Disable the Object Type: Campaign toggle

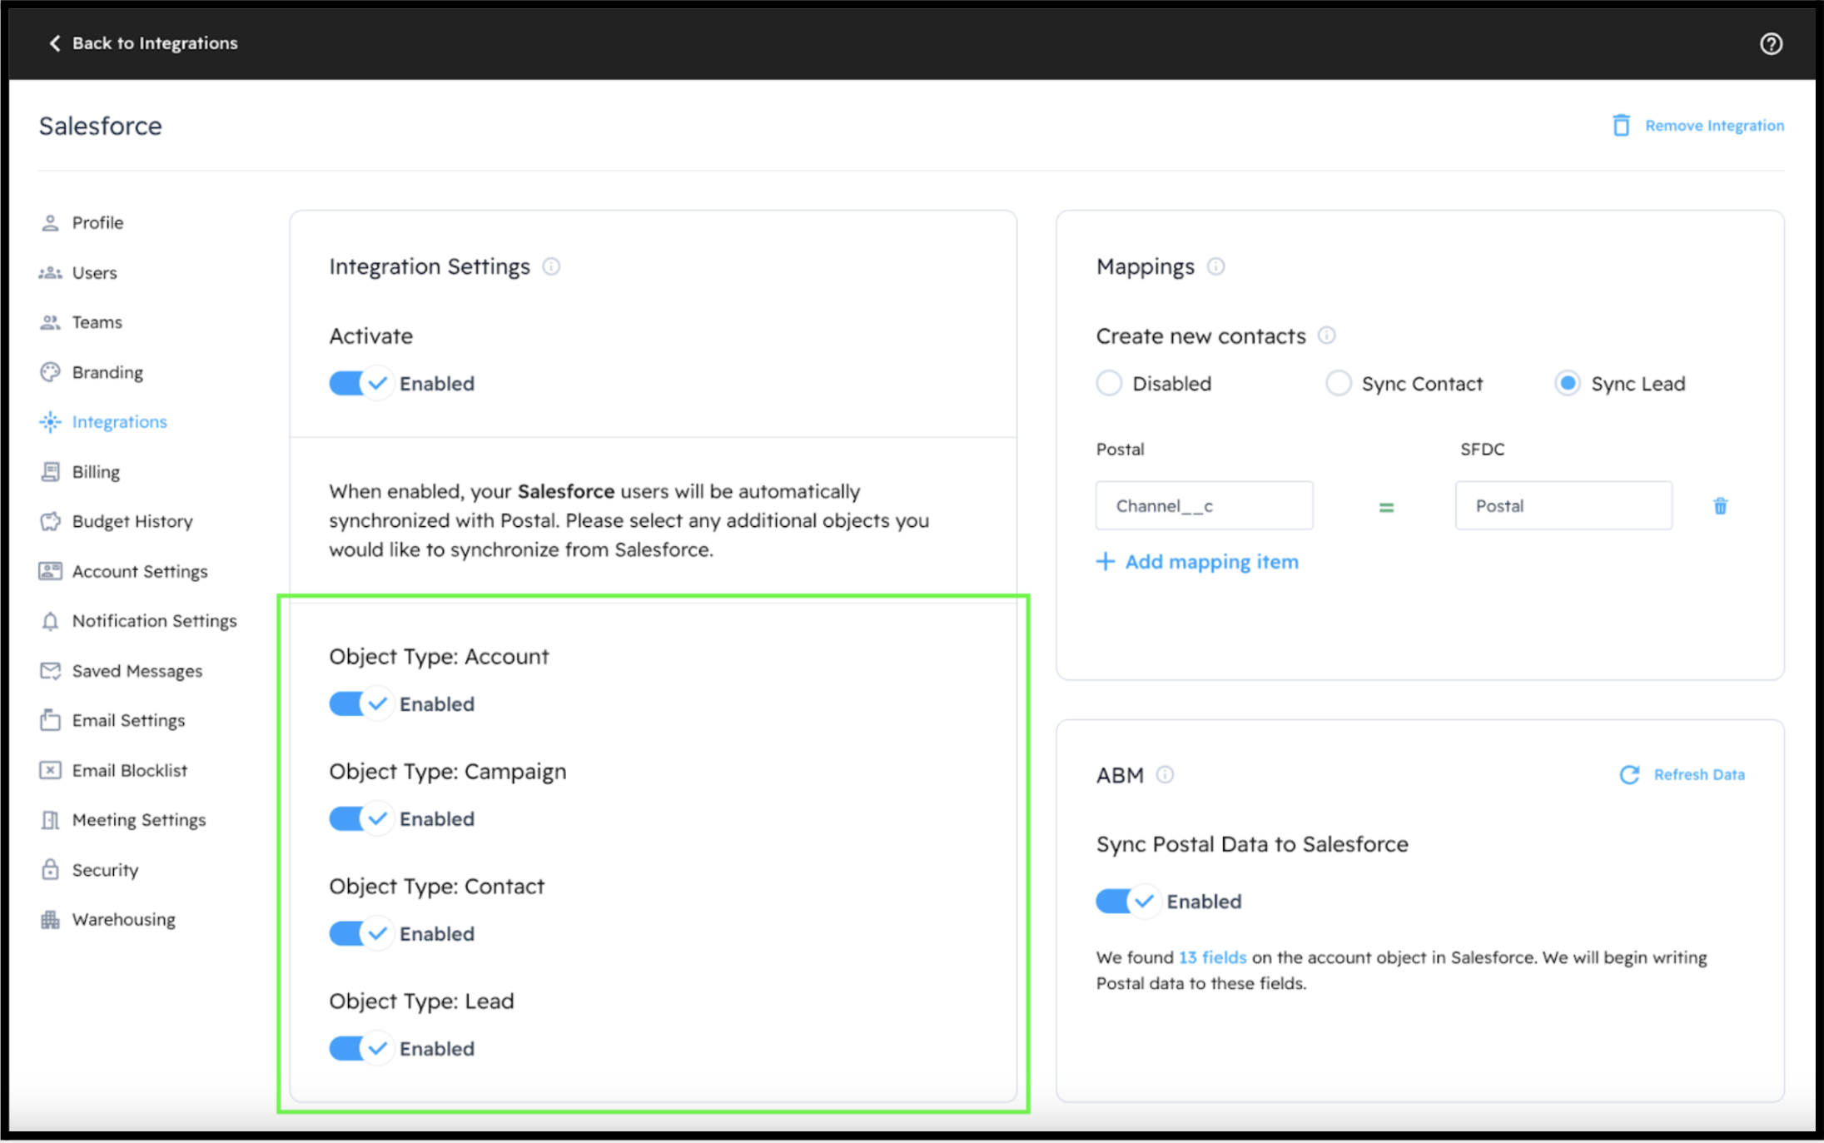[x=360, y=819]
